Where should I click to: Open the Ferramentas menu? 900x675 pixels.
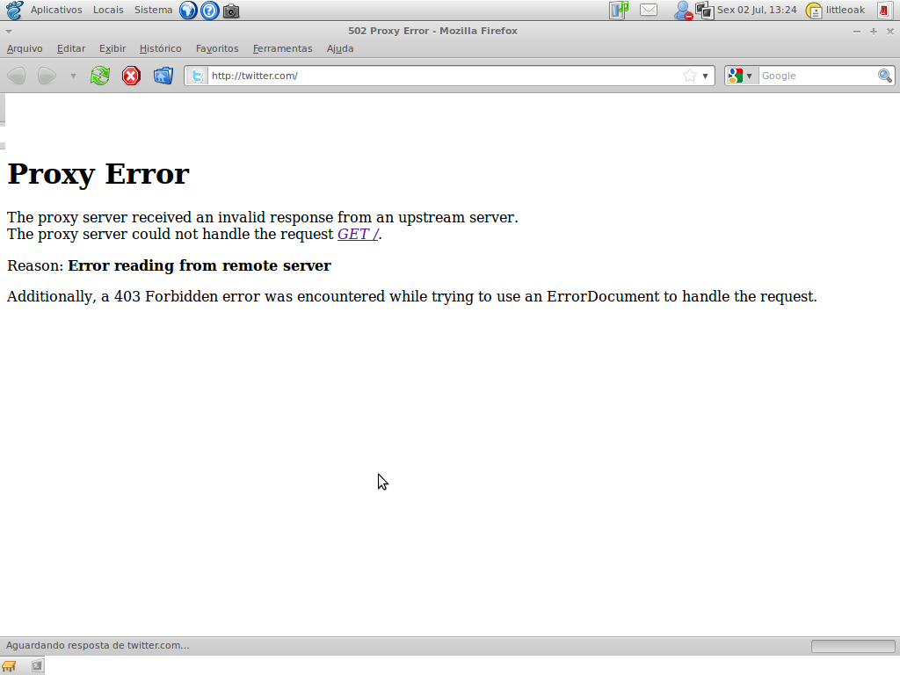coord(282,49)
